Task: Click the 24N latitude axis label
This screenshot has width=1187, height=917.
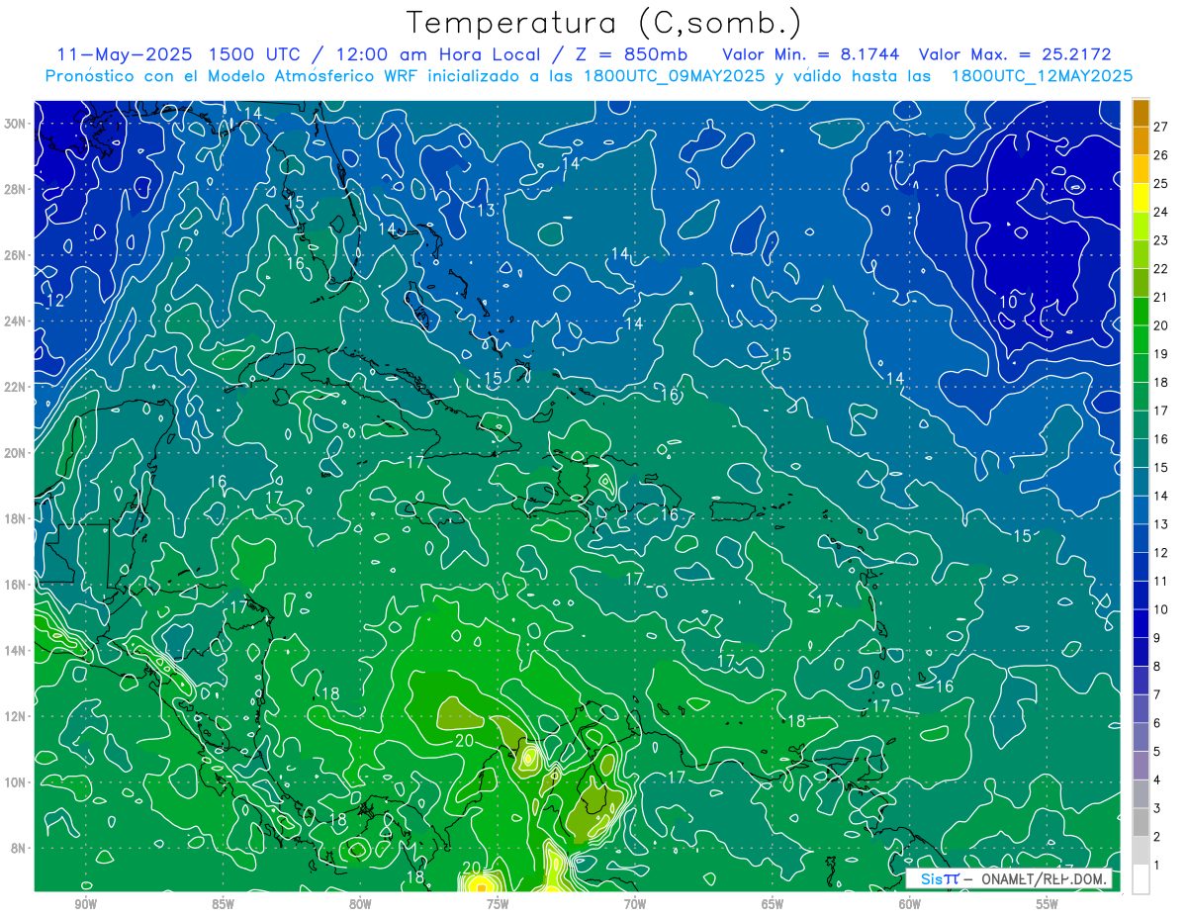Action: tap(16, 321)
